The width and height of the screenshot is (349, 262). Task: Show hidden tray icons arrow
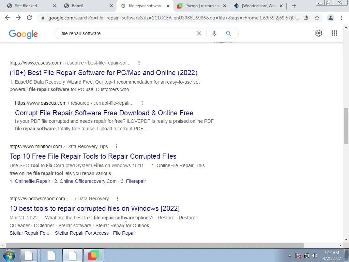[290, 256]
